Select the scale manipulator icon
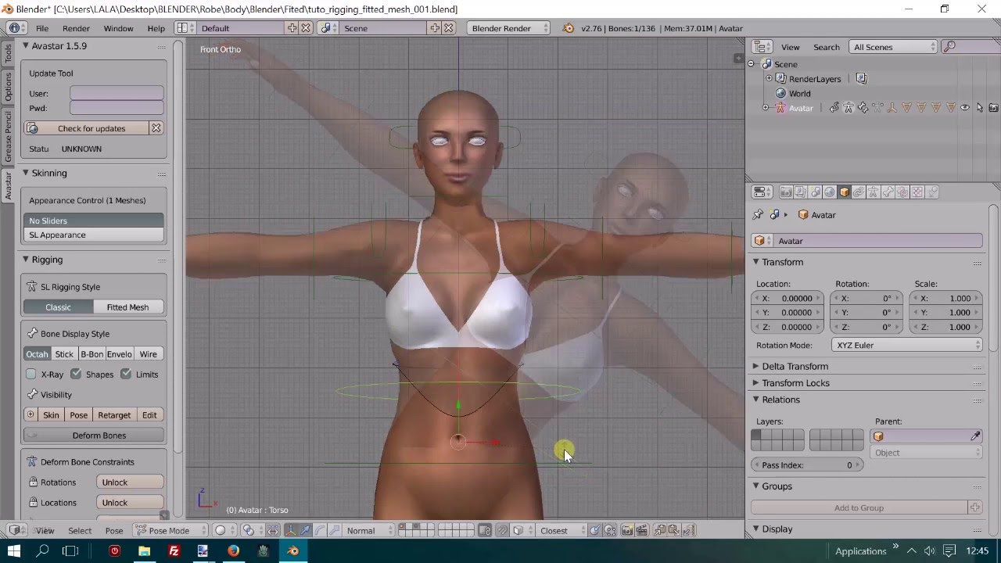Screen dimensions: 1001x563 (x=333, y=530)
